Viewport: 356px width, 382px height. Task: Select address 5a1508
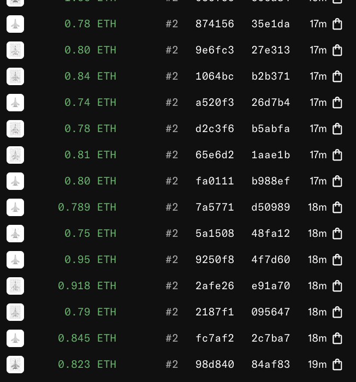(215, 234)
